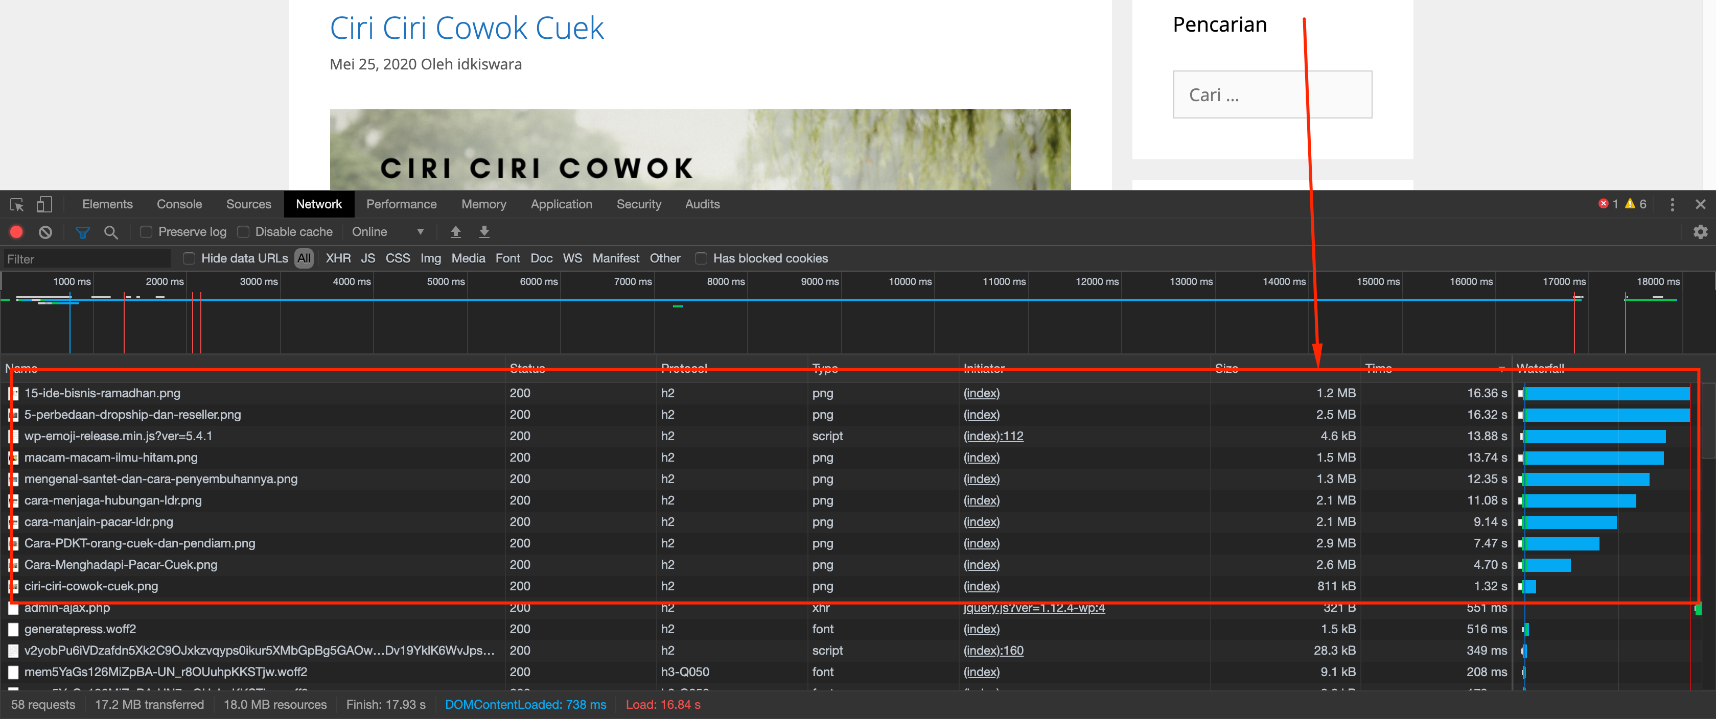Viewport: 1716px width, 719px height.
Task: Open DevTools three-dot customize menu
Action: click(1672, 204)
